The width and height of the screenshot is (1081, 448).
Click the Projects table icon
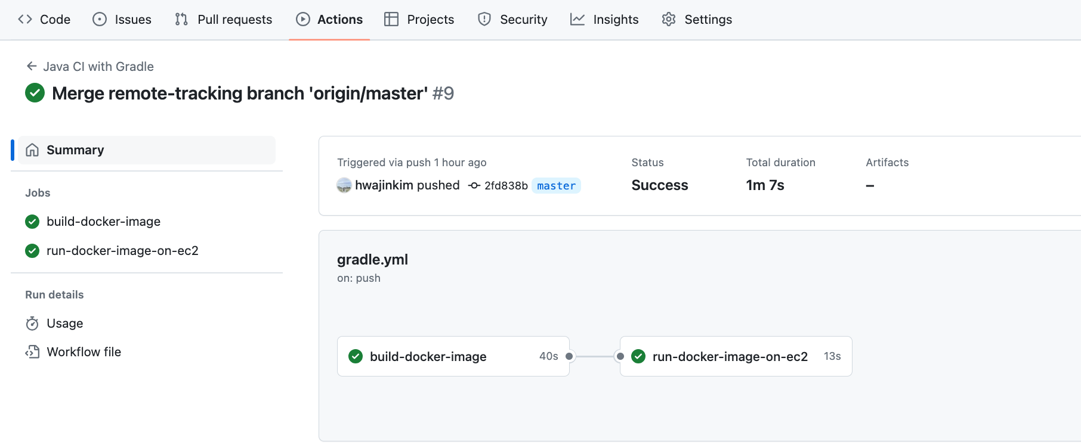[x=391, y=20]
